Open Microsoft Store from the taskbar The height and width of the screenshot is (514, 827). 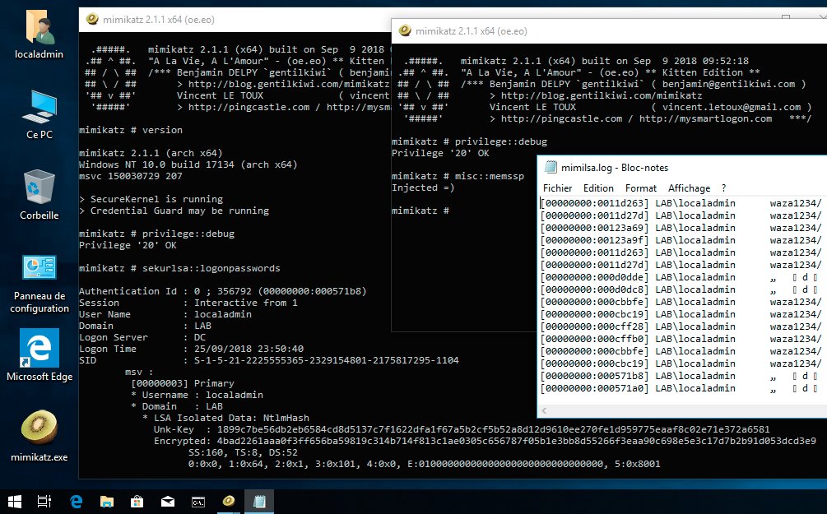coord(137,502)
